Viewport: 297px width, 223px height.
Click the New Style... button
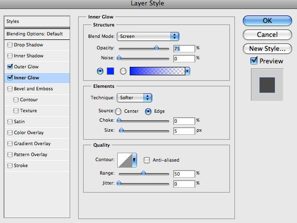(267, 49)
